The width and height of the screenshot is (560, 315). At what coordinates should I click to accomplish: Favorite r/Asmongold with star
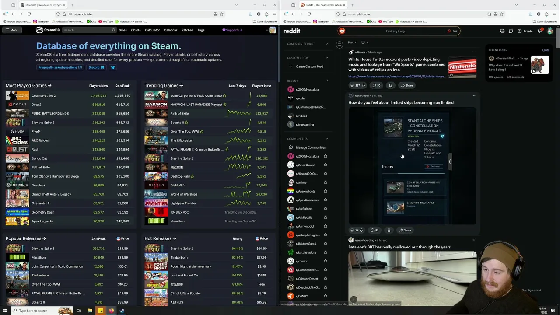pyautogui.click(x=325, y=226)
